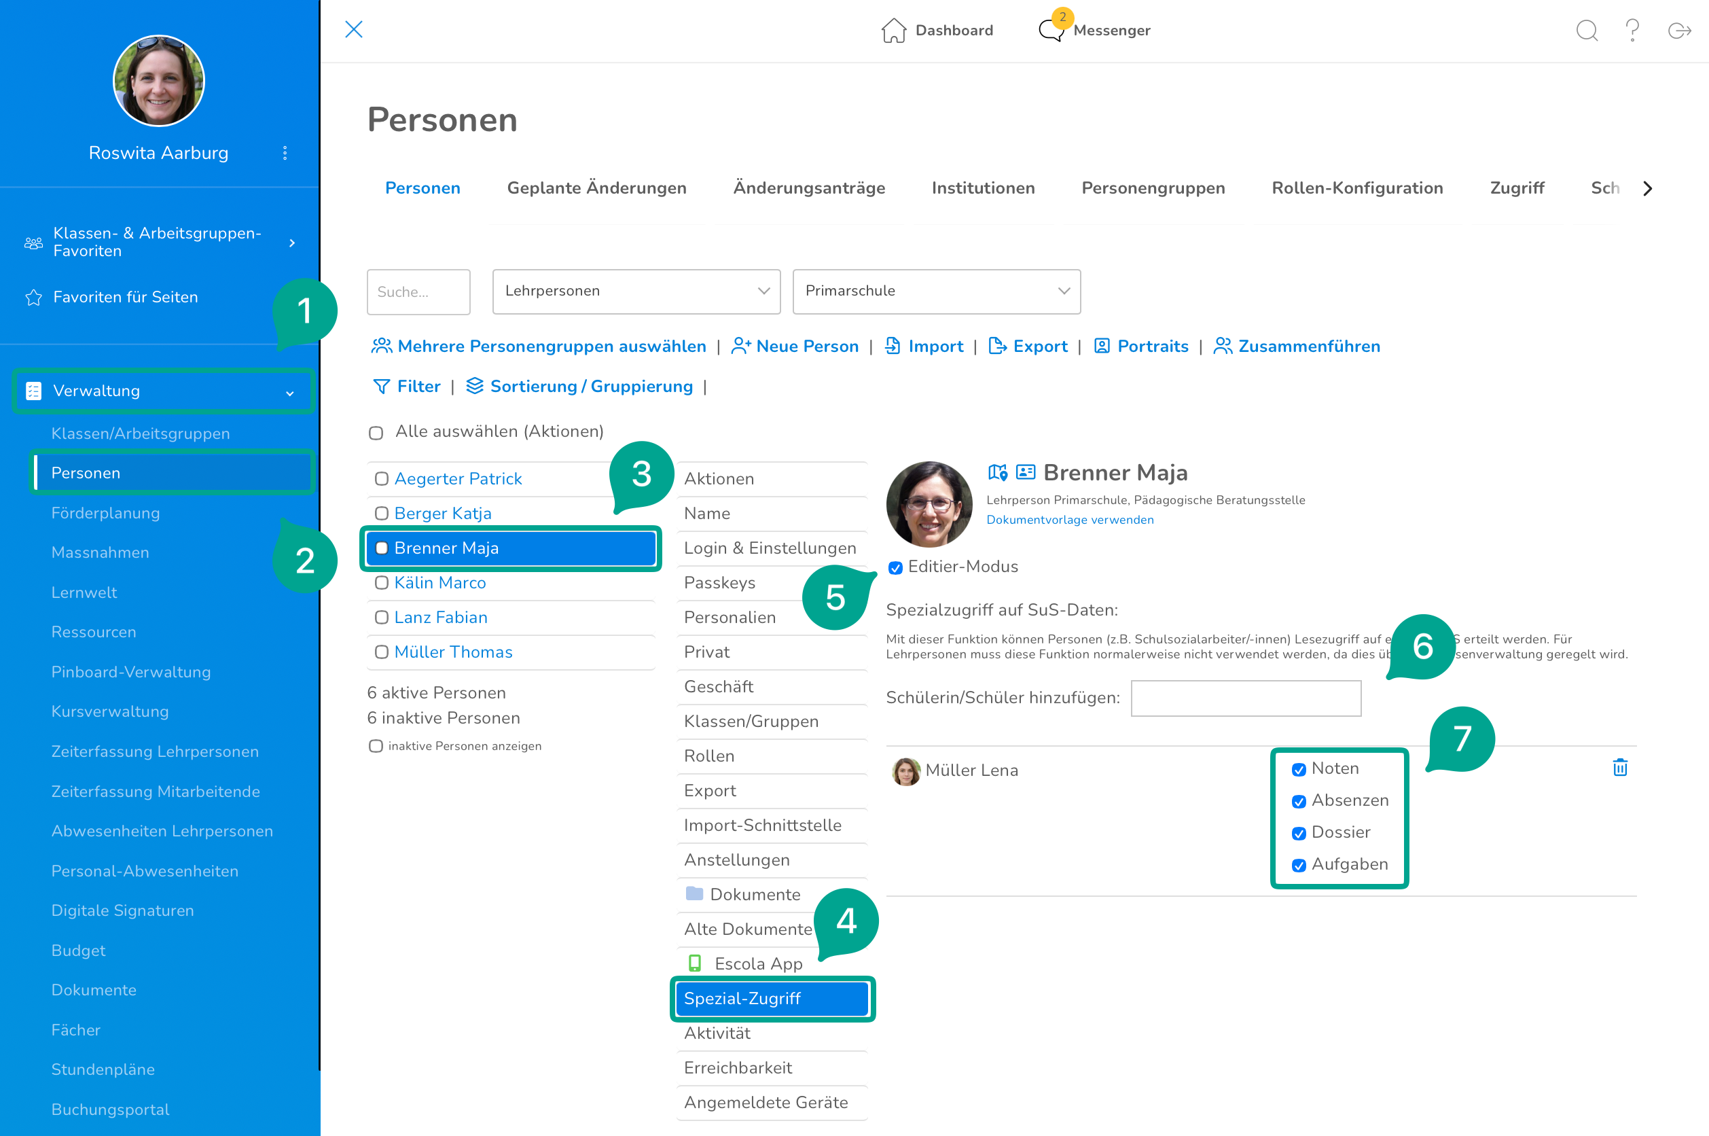Image resolution: width=1709 pixels, height=1136 pixels.
Task: Click the Neue Person add-user icon
Action: tap(741, 347)
